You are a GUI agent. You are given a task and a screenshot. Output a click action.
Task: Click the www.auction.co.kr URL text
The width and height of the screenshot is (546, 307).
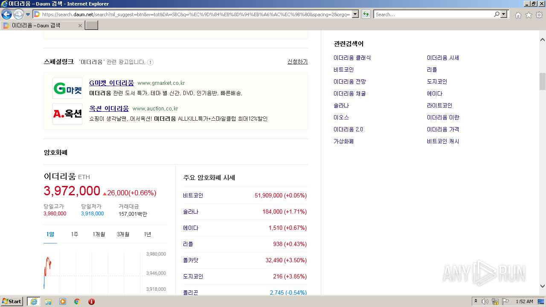point(155,109)
